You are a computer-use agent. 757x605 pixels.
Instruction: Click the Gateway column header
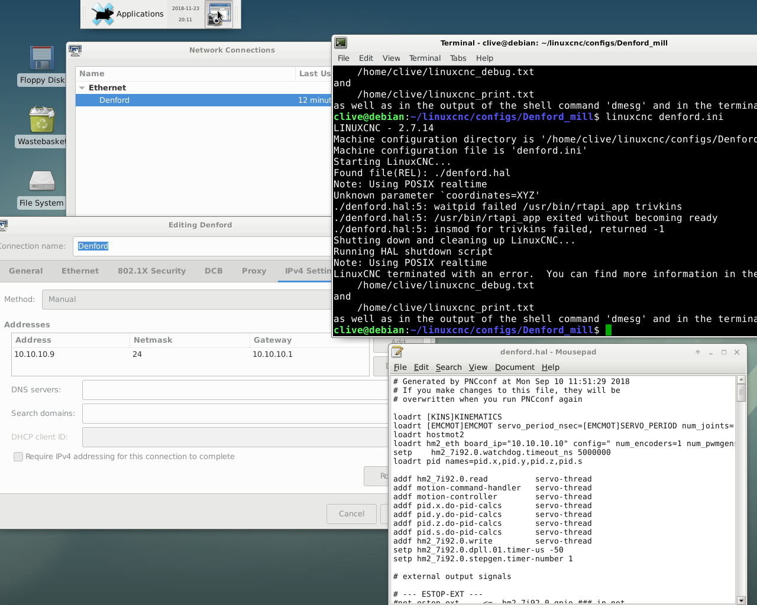pos(309,340)
